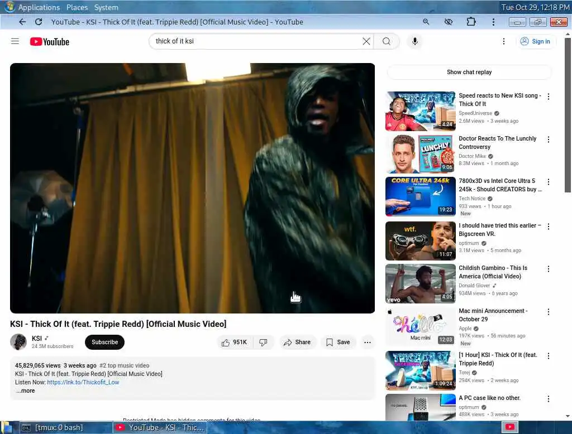Open the Apple channel name
This screenshot has width=572, height=434.
(x=465, y=329)
